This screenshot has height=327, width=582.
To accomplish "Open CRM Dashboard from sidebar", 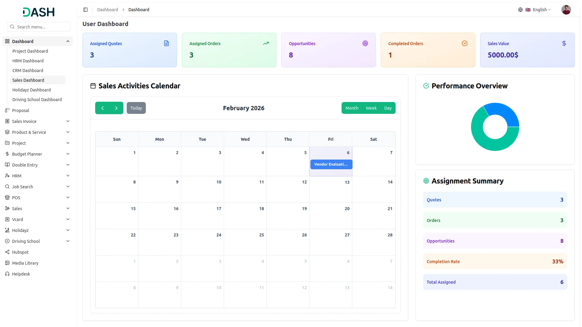I will [x=28, y=71].
